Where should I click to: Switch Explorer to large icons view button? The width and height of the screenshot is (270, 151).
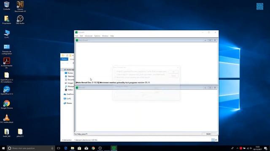[216, 140]
